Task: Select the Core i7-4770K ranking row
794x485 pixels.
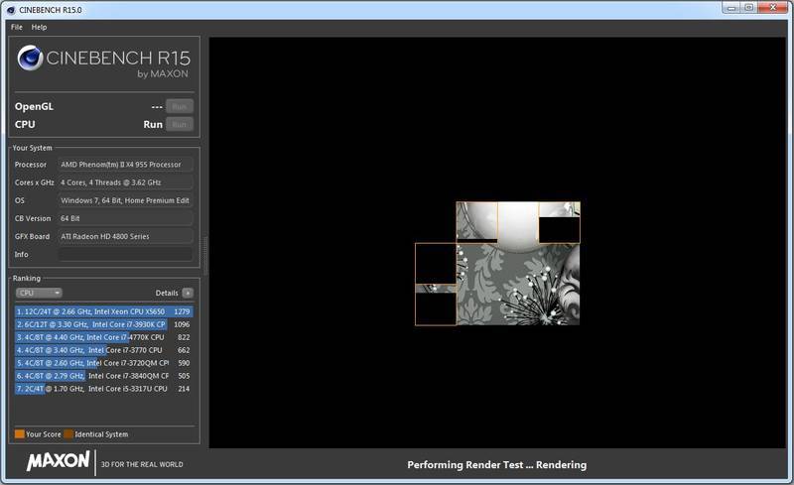Action: point(104,337)
